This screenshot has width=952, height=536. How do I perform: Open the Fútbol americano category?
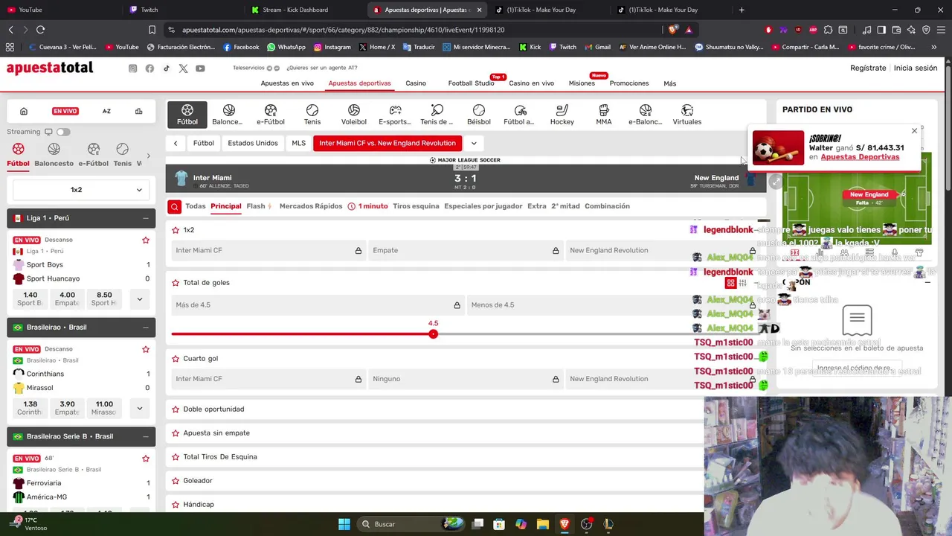pyautogui.click(x=520, y=115)
